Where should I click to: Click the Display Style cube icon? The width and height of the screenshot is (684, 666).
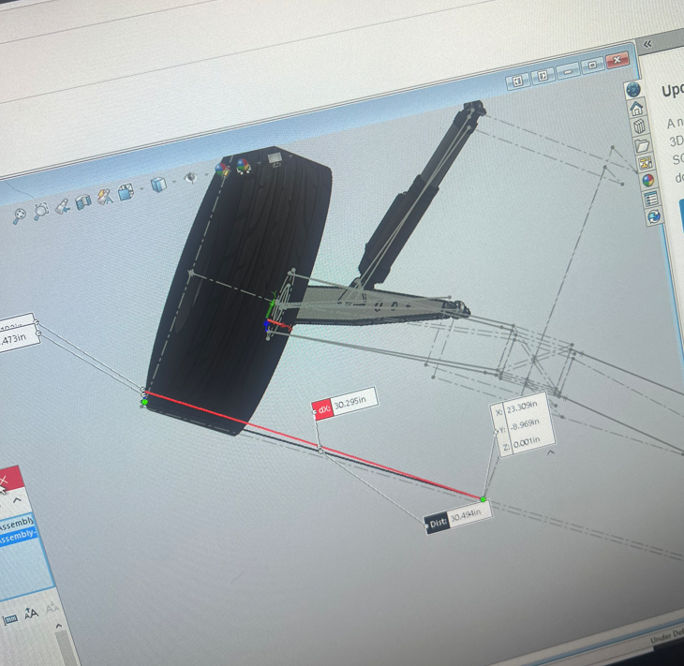[x=158, y=184]
